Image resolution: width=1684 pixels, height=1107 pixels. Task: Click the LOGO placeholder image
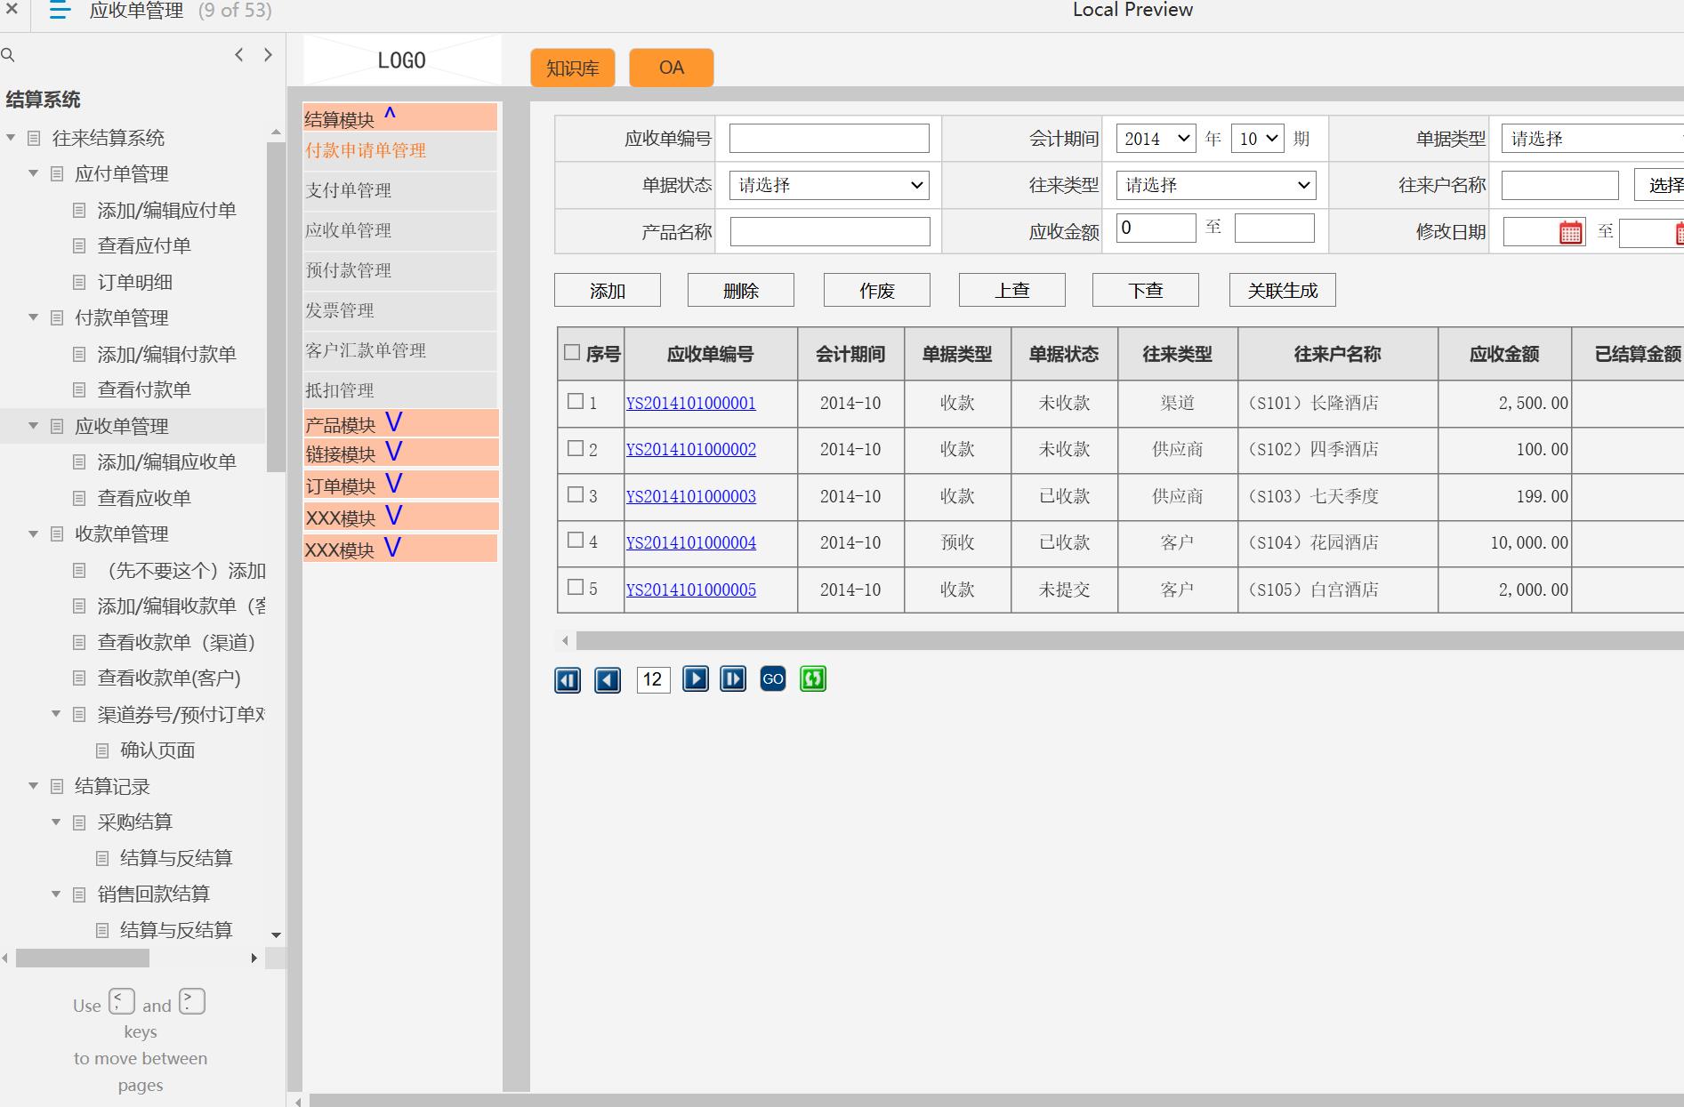(x=402, y=60)
